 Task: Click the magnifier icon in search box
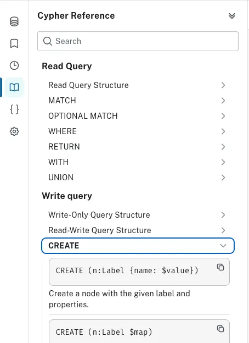pos(47,41)
